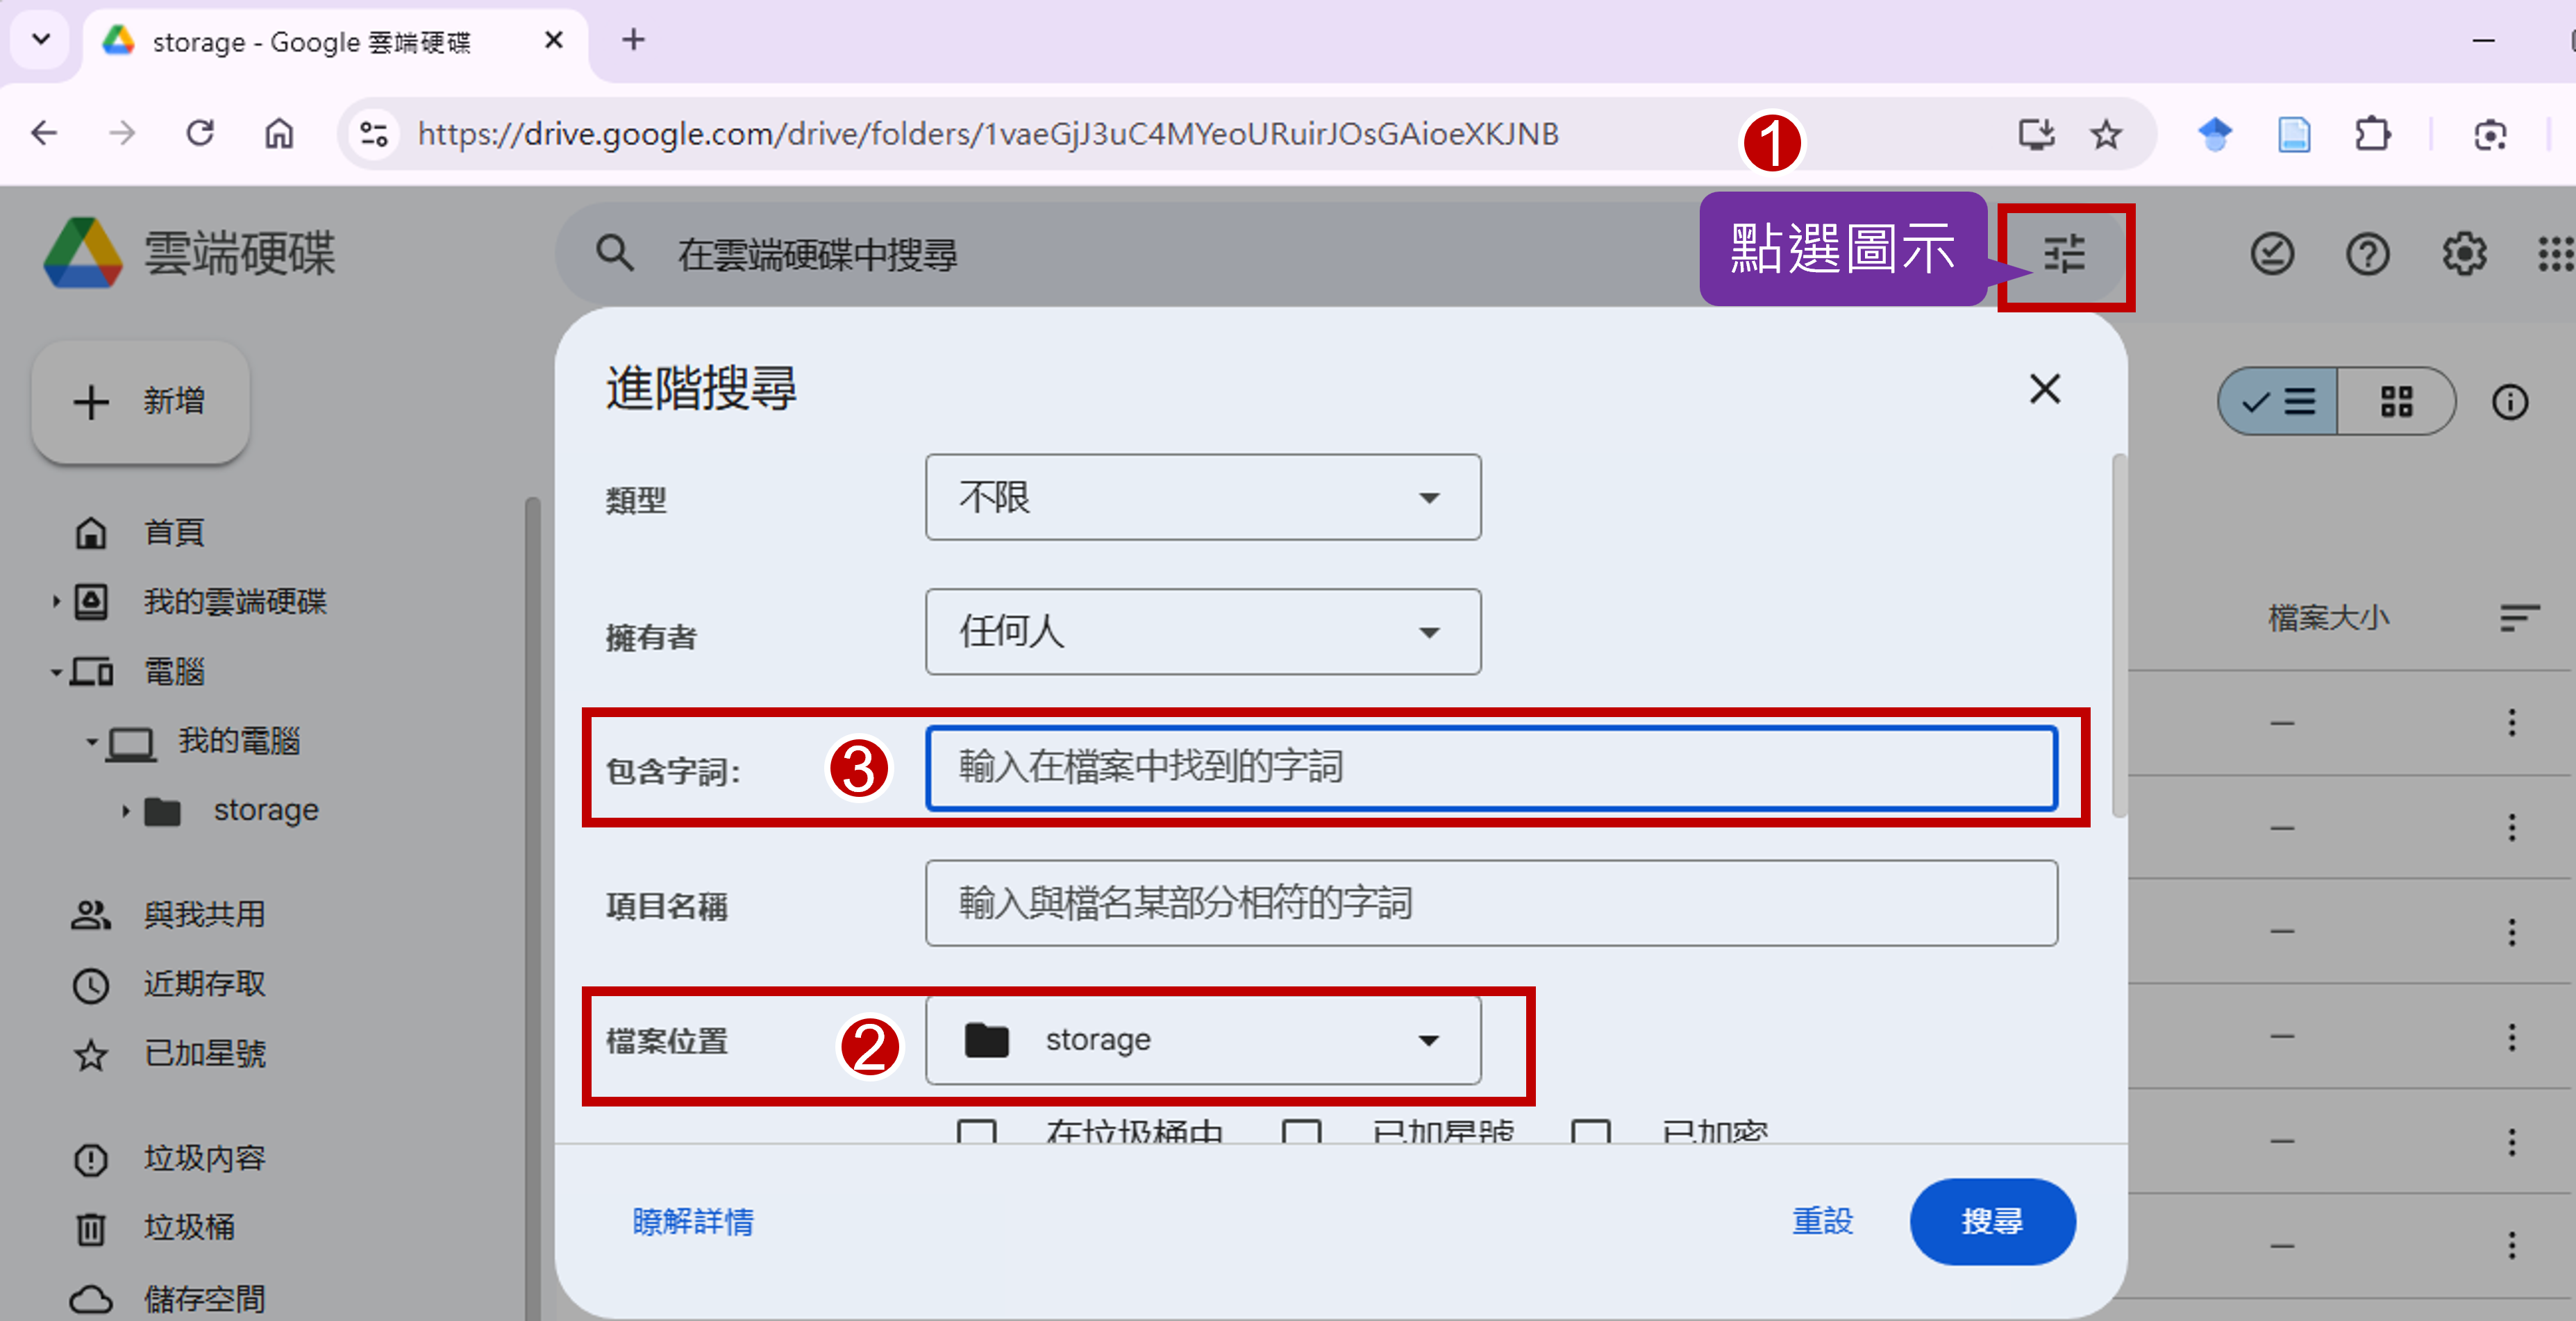Switch to grid layout view

point(2396,402)
